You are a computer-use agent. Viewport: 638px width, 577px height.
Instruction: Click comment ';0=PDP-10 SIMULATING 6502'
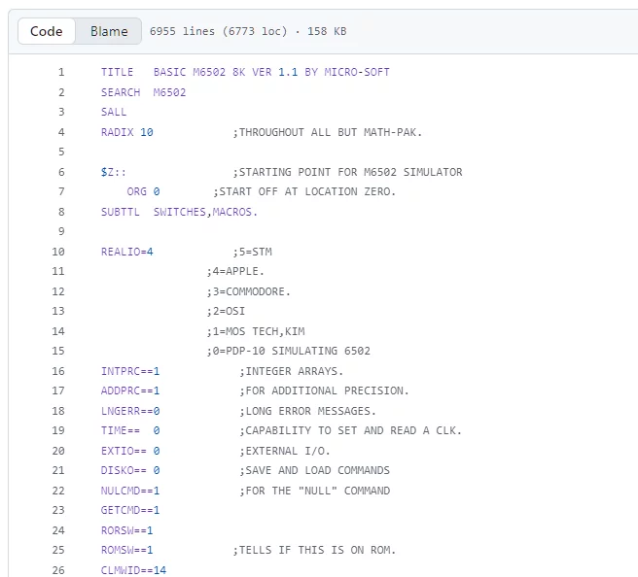[289, 351]
